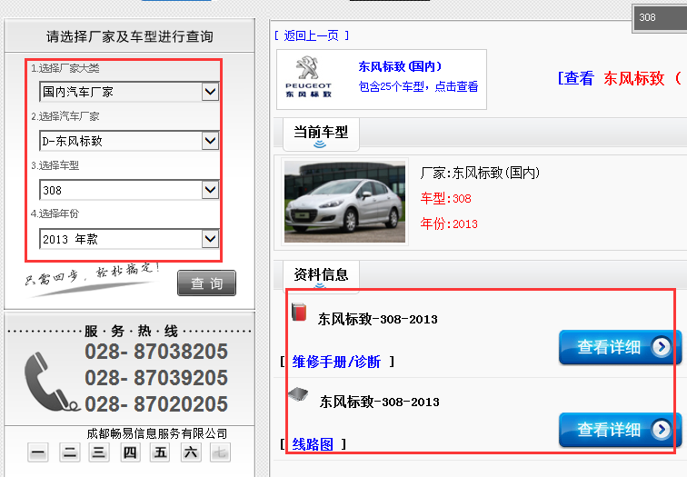The image size is (687, 477).
Task: Open the 线路图 link
Action: coord(313,444)
